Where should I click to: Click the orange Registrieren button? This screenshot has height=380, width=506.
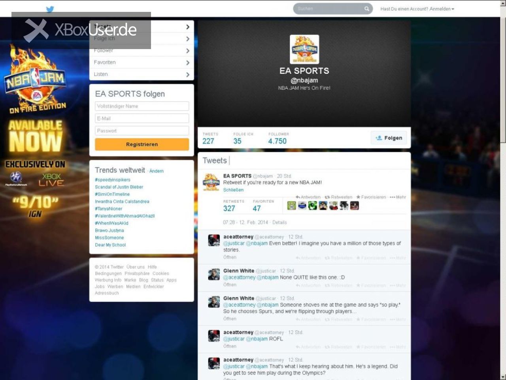142,144
